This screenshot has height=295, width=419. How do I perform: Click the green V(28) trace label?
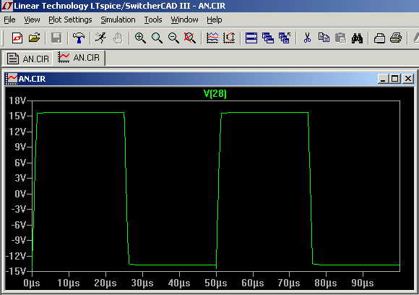pyautogui.click(x=215, y=93)
